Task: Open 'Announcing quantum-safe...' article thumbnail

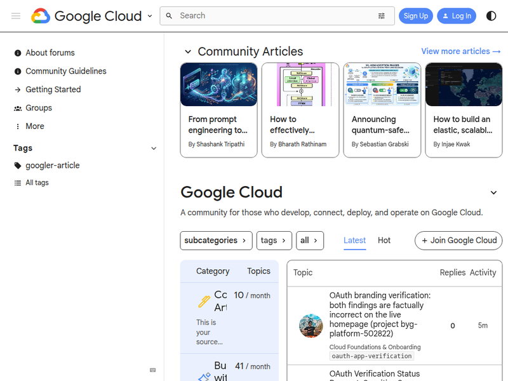Action: point(382,84)
